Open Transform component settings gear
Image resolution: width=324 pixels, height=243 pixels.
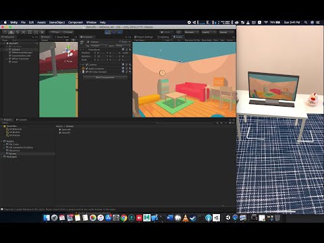(x=130, y=49)
